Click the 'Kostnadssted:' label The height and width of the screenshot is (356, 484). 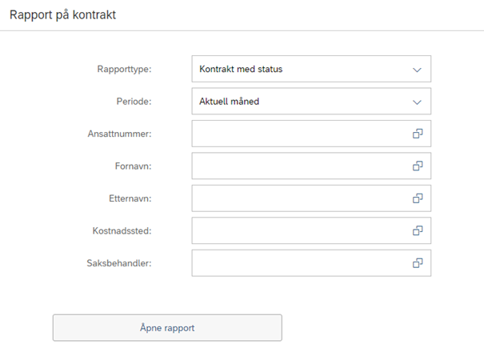tap(122, 230)
